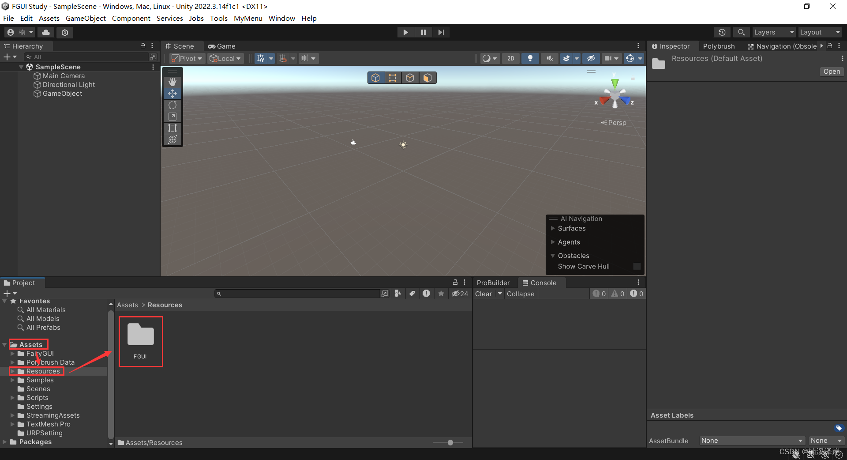Click Project search by log type icon
Image resolution: width=847 pixels, height=460 pixels.
click(426, 294)
